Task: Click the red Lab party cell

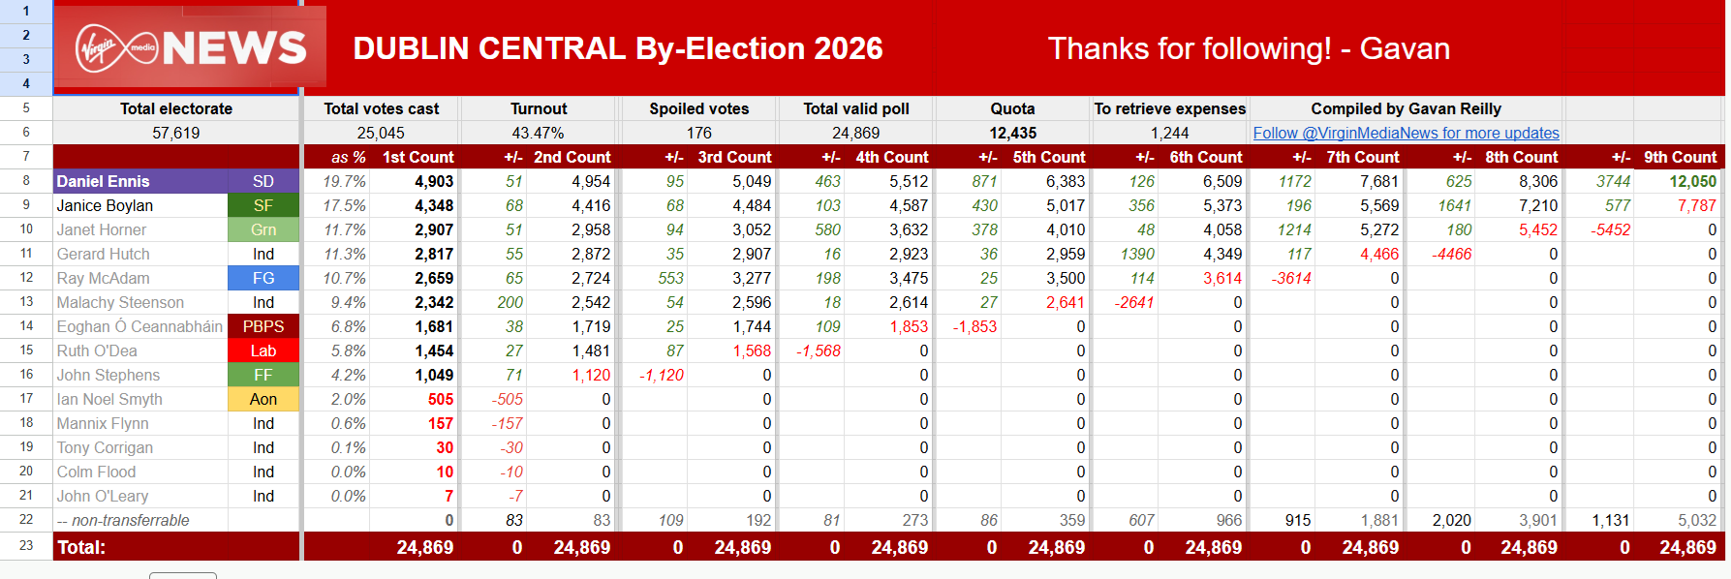Action: click(263, 350)
